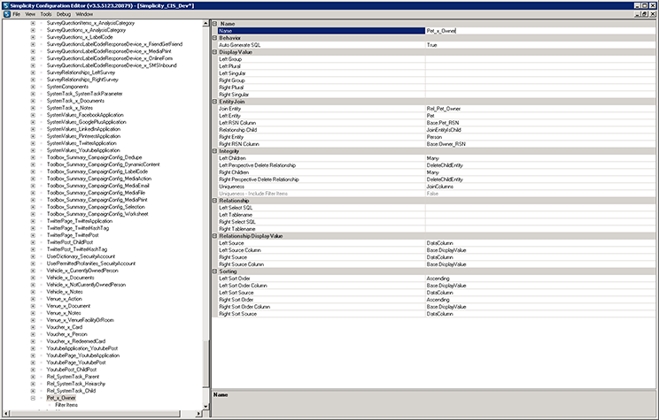
Task: Click the tree horizontal scrollbar left arrow
Action: click(6, 414)
